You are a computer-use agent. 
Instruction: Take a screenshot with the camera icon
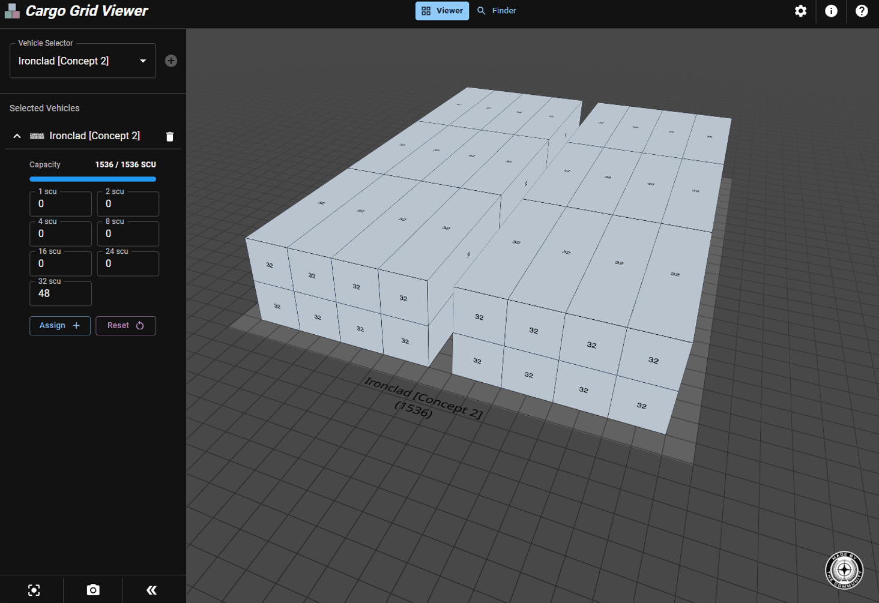click(x=93, y=590)
